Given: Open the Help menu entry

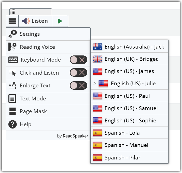Looking at the screenshot, I should pos(48,124).
